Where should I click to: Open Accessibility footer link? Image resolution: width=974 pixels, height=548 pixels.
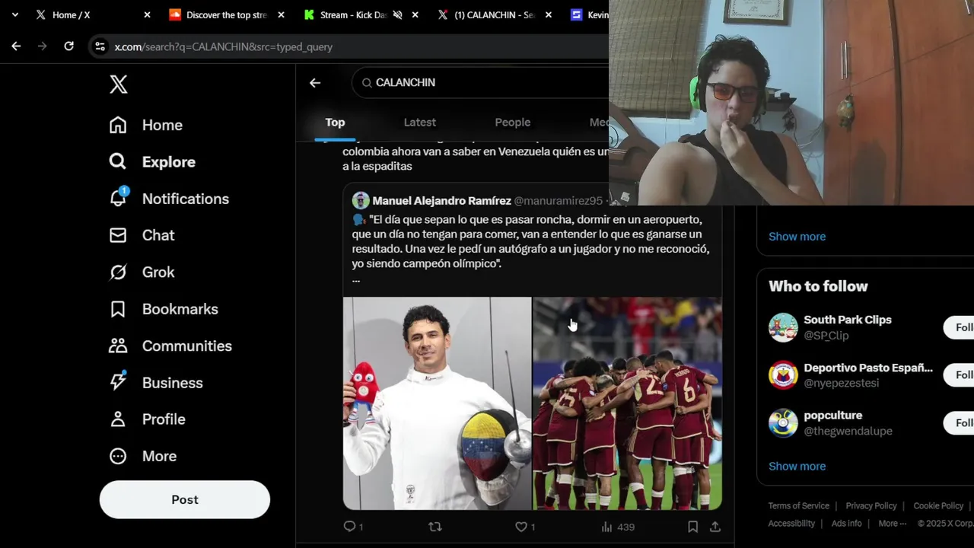(x=791, y=524)
